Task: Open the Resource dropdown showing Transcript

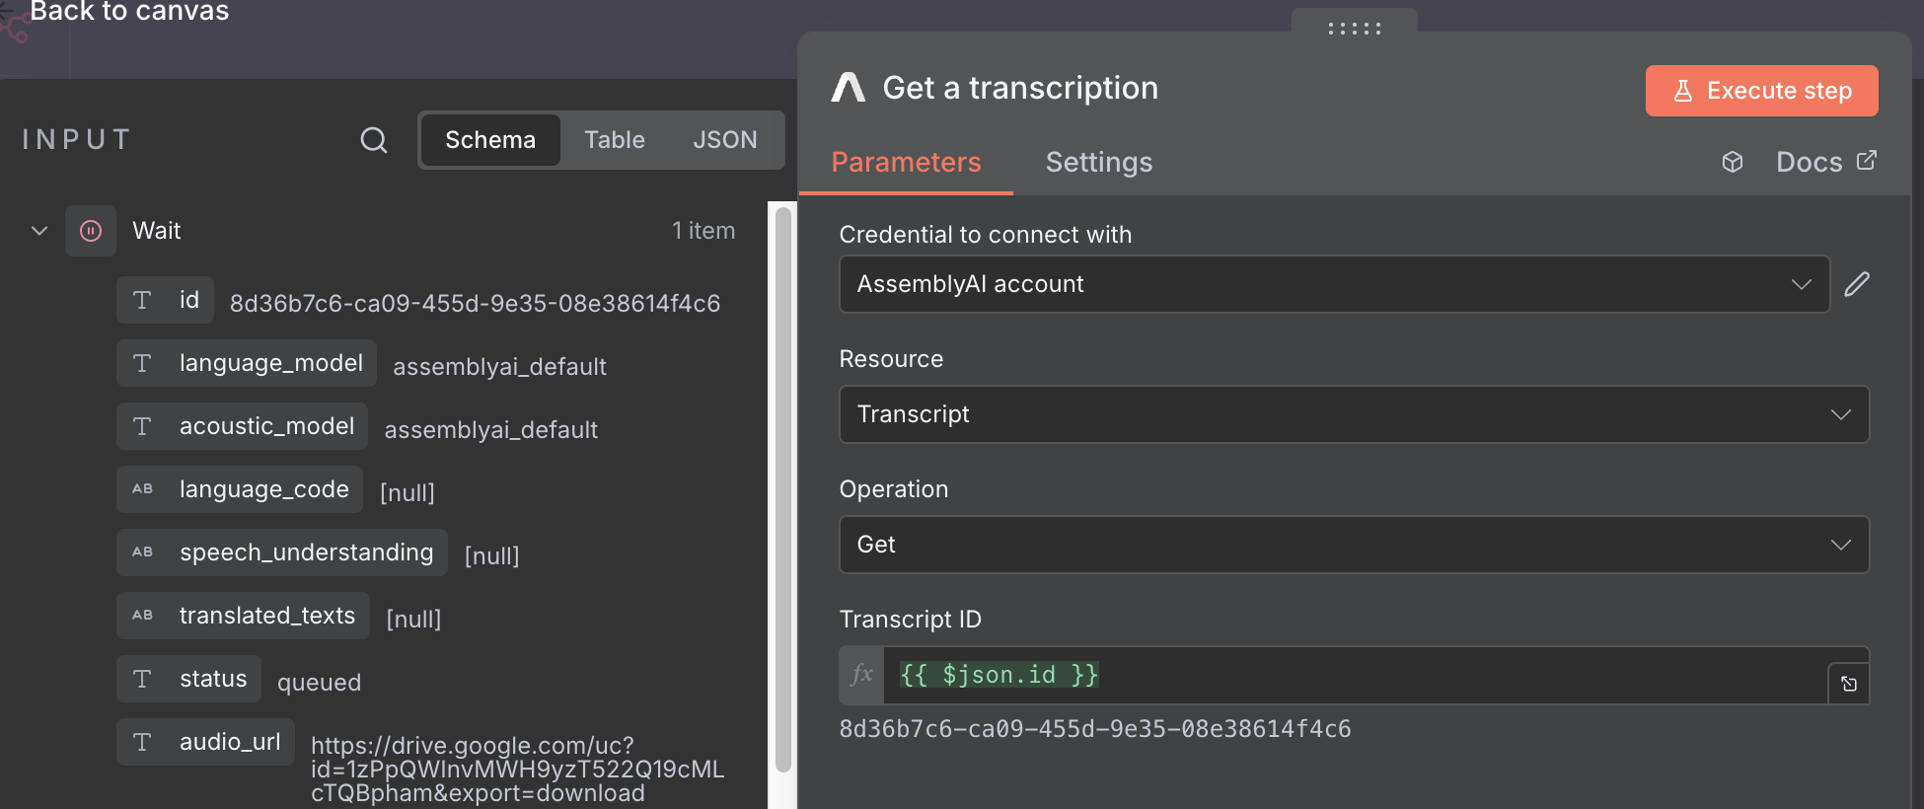Action: tap(1353, 414)
